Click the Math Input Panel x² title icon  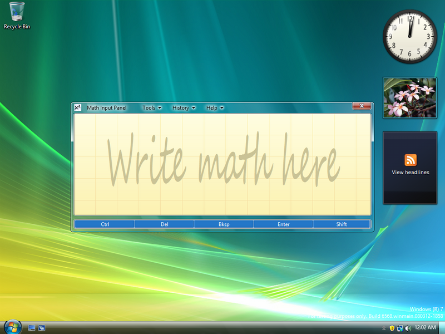[77, 107]
